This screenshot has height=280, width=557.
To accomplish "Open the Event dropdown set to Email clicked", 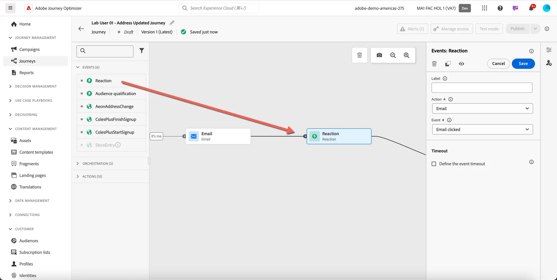I will [482, 130].
